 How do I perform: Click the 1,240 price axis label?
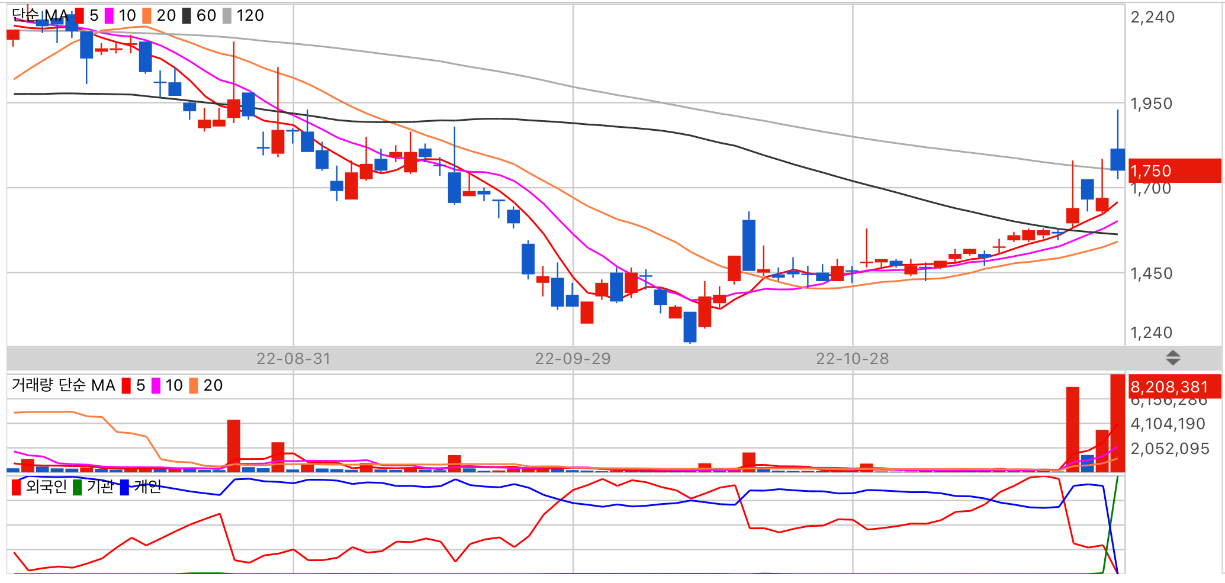[1151, 333]
